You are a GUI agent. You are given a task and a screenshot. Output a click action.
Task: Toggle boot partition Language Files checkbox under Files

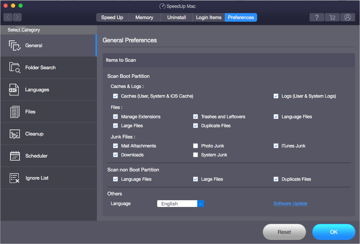[x=276, y=117]
